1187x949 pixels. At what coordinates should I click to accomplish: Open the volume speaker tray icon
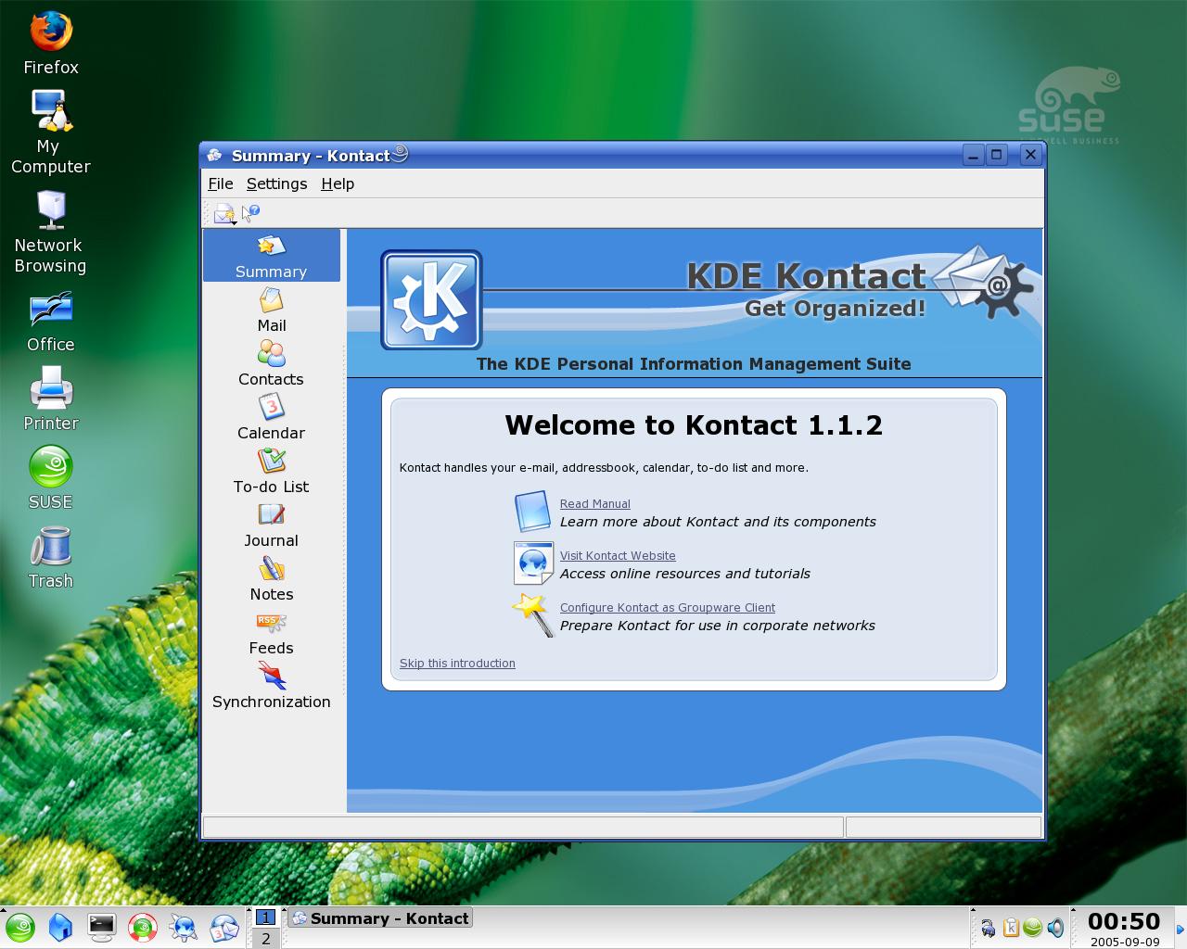pos(1055,928)
